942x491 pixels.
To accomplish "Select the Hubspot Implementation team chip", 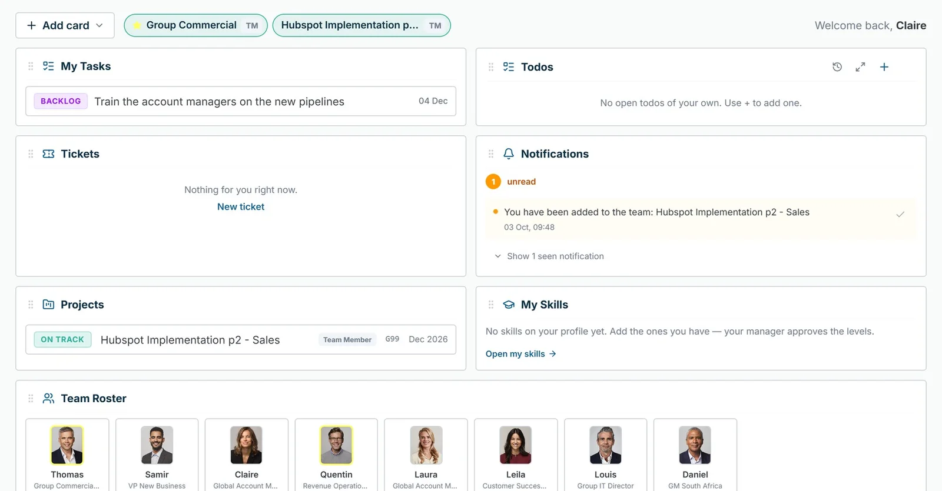I will 361,25.
